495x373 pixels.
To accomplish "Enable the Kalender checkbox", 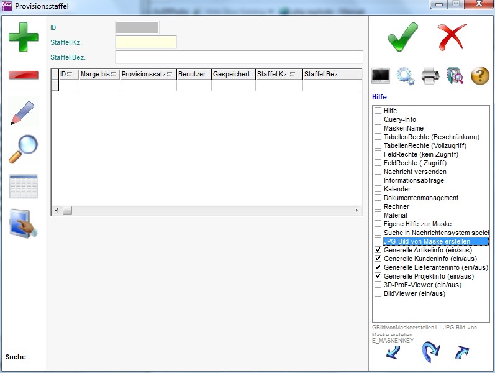I will 378,189.
